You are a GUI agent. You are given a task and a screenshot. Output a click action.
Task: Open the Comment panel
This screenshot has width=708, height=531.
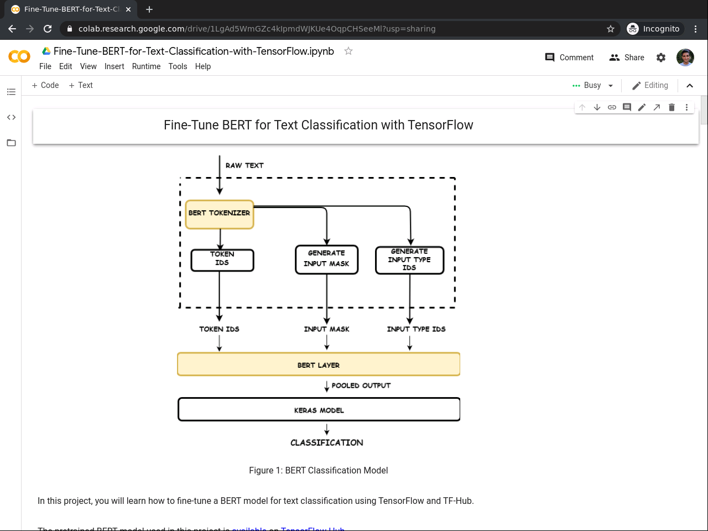[569, 58]
